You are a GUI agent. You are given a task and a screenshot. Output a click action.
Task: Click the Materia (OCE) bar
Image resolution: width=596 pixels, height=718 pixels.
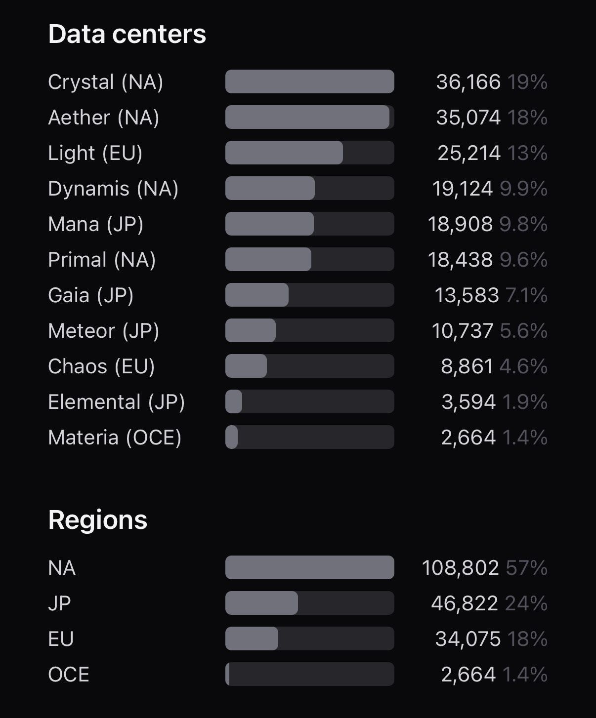pyautogui.click(x=310, y=437)
